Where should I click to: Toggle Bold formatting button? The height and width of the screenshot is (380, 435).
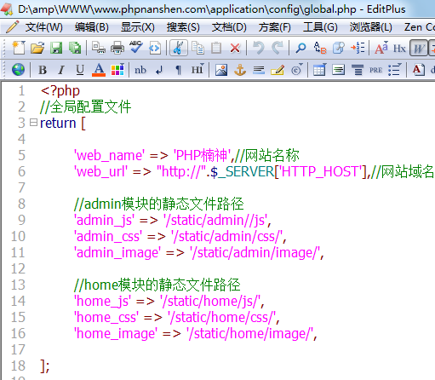[43, 70]
